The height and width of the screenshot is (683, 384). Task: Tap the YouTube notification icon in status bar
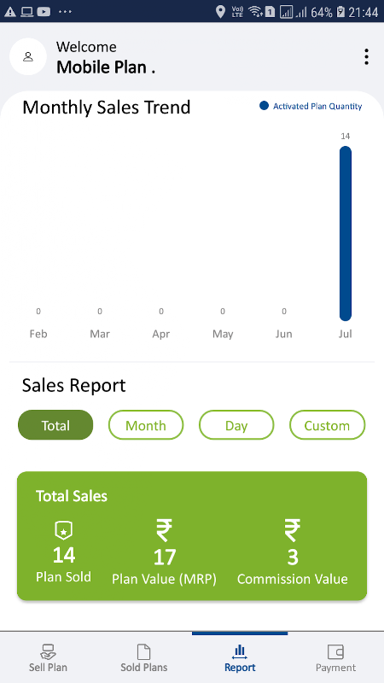(44, 12)
